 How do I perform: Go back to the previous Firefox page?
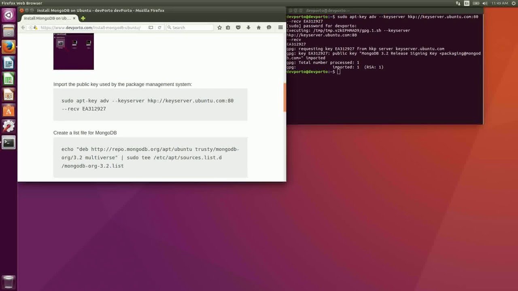23,27
